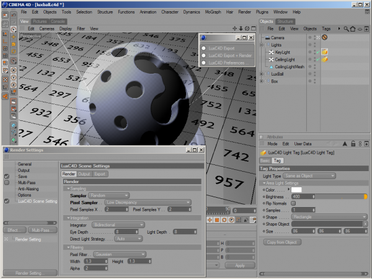Click the protection tag icon on Camera

click(324, 37)
